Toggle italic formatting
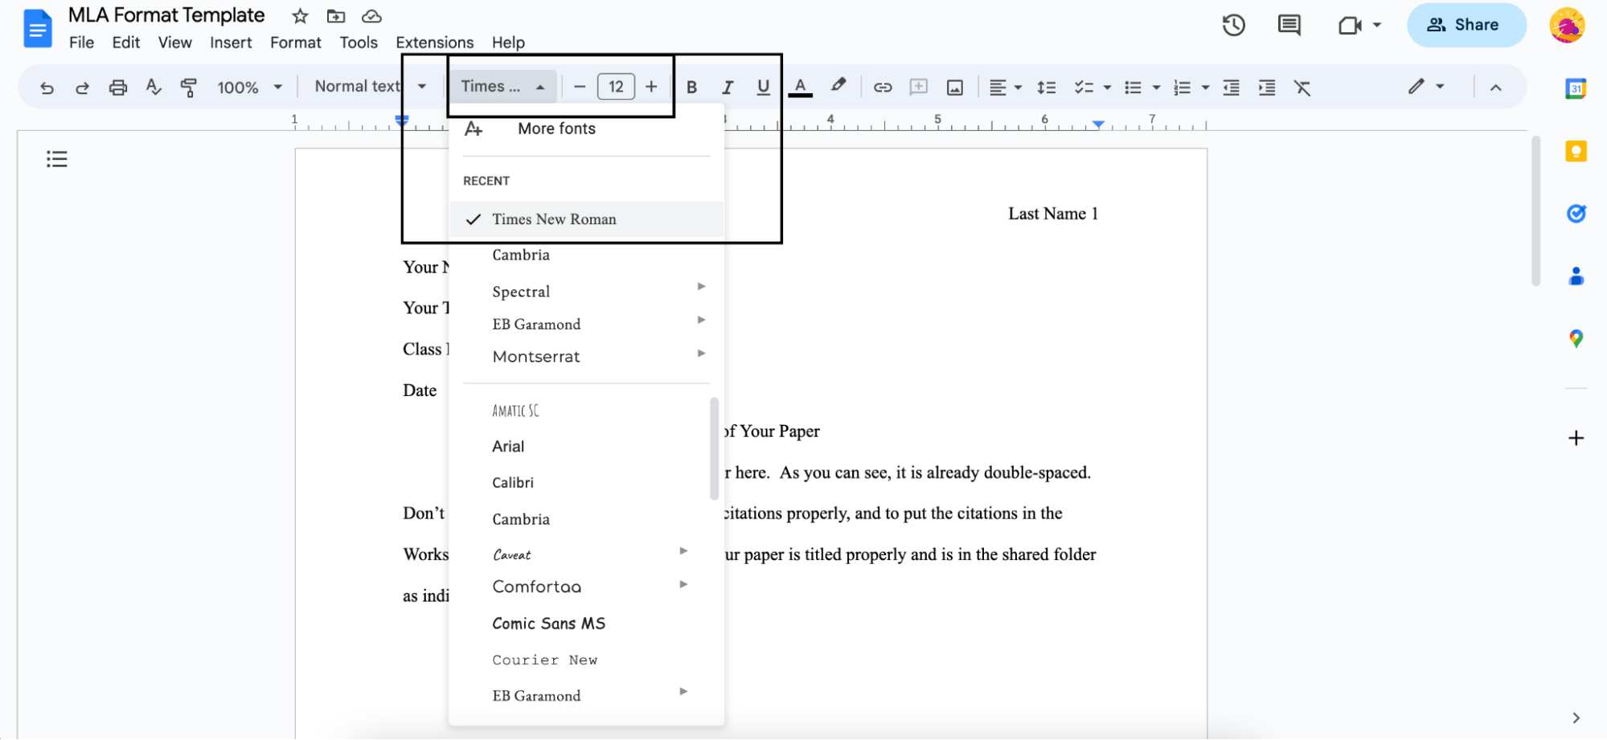 pos(727,87)
